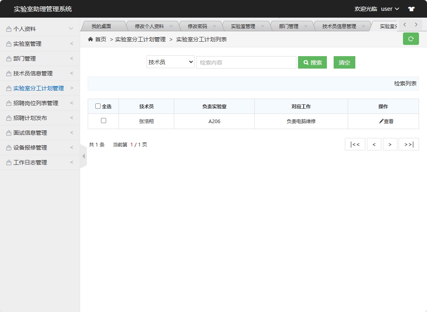
Task: Collapse the sidebar using the edge arrow handle
Action: pyautogui.click(x=84, y=156)
